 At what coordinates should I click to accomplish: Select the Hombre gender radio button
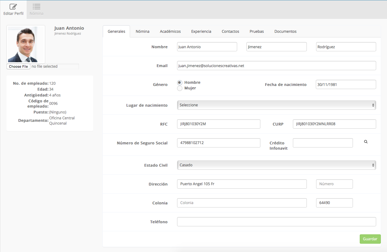[180, 83]
